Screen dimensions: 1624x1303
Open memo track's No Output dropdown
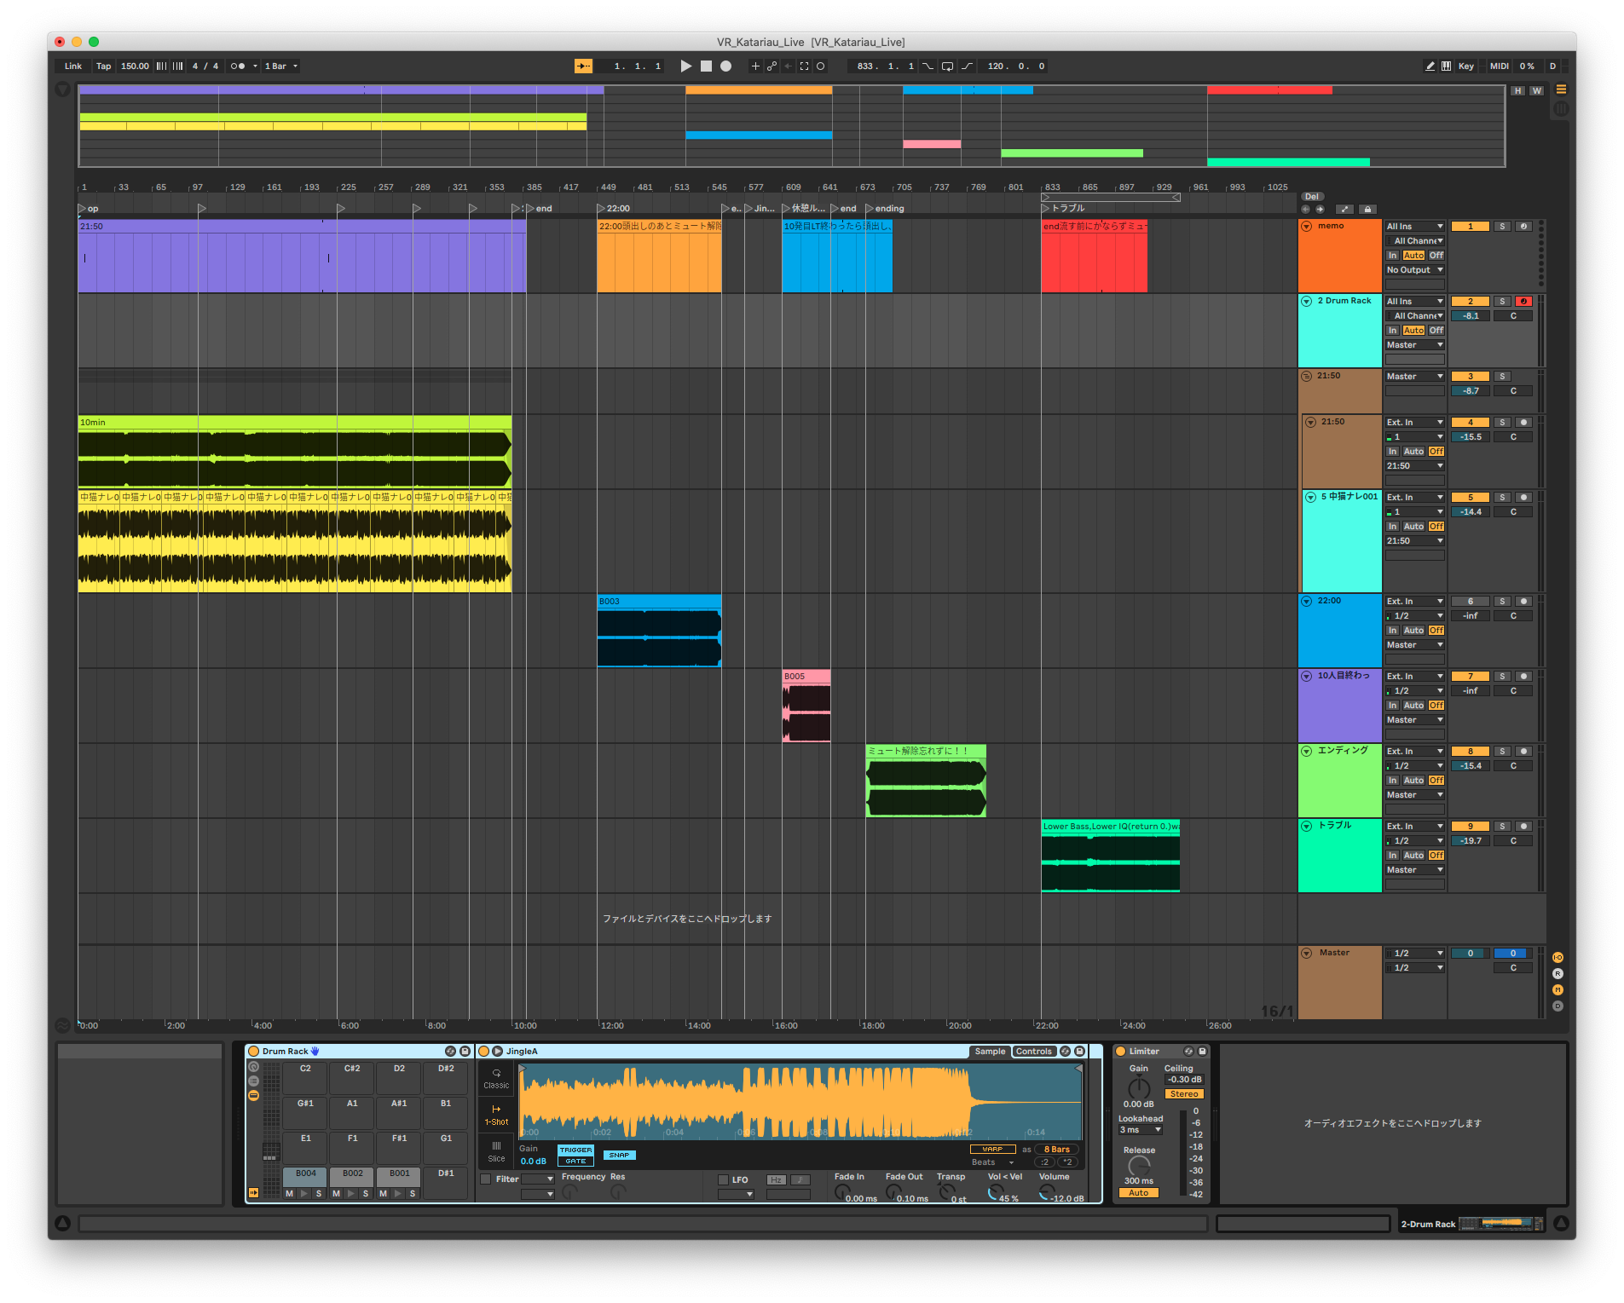pos(1414,270)
